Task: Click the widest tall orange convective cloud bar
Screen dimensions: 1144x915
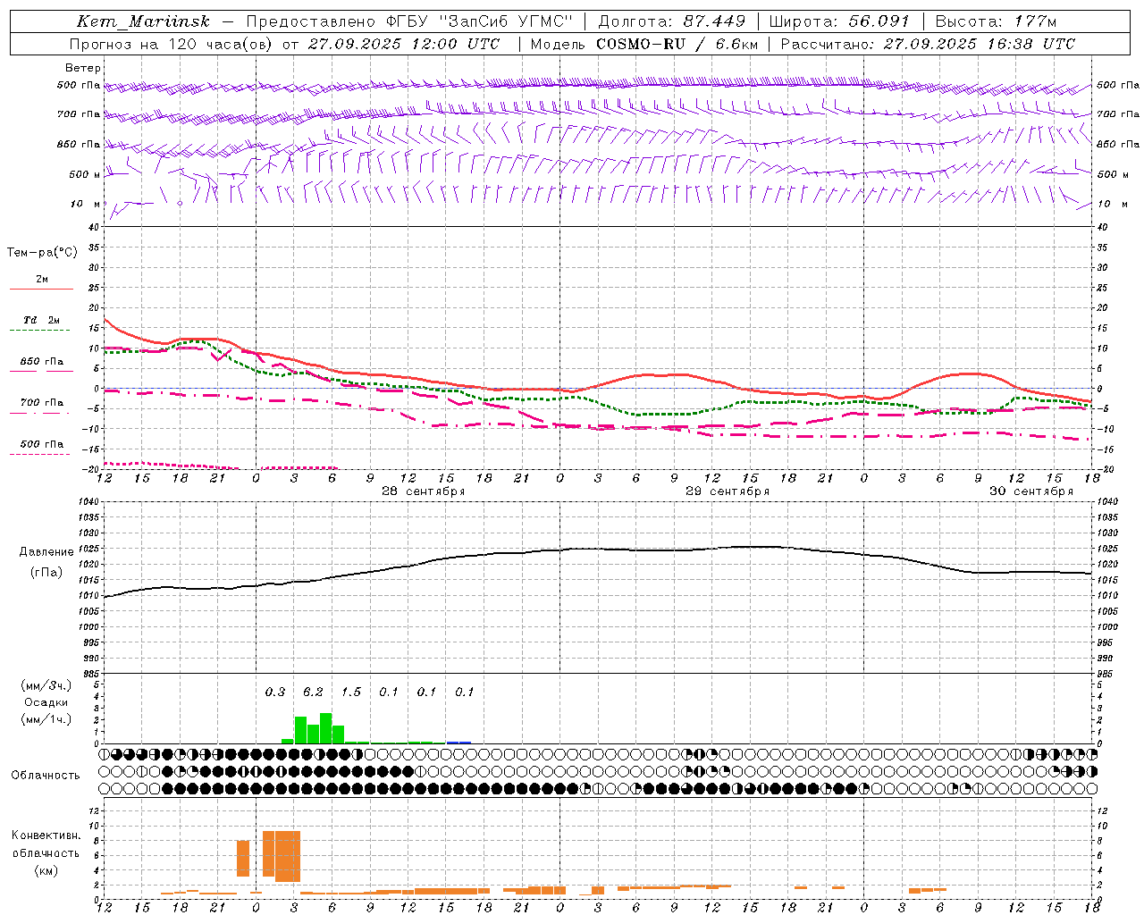Action: (x=288, y=856)
